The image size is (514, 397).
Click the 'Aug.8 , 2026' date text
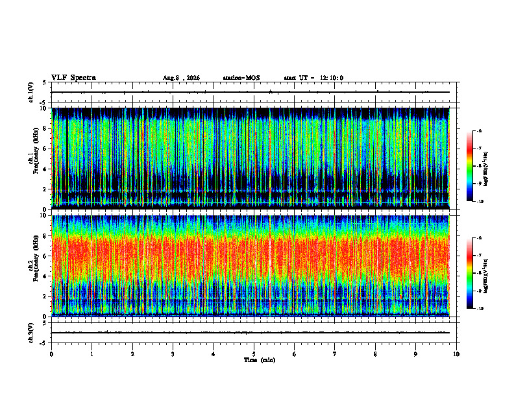click(x=181, y=78)
